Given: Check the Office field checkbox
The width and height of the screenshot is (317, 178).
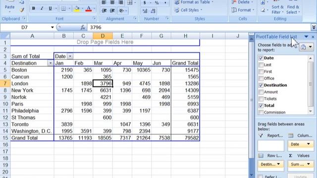Looking at the screenshot, I should [261, 78].
